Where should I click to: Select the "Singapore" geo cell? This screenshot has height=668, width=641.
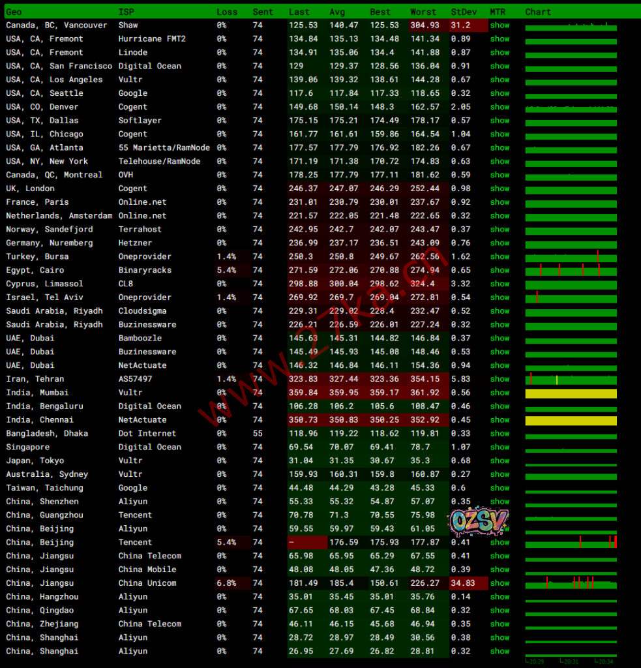coord(27,448)
